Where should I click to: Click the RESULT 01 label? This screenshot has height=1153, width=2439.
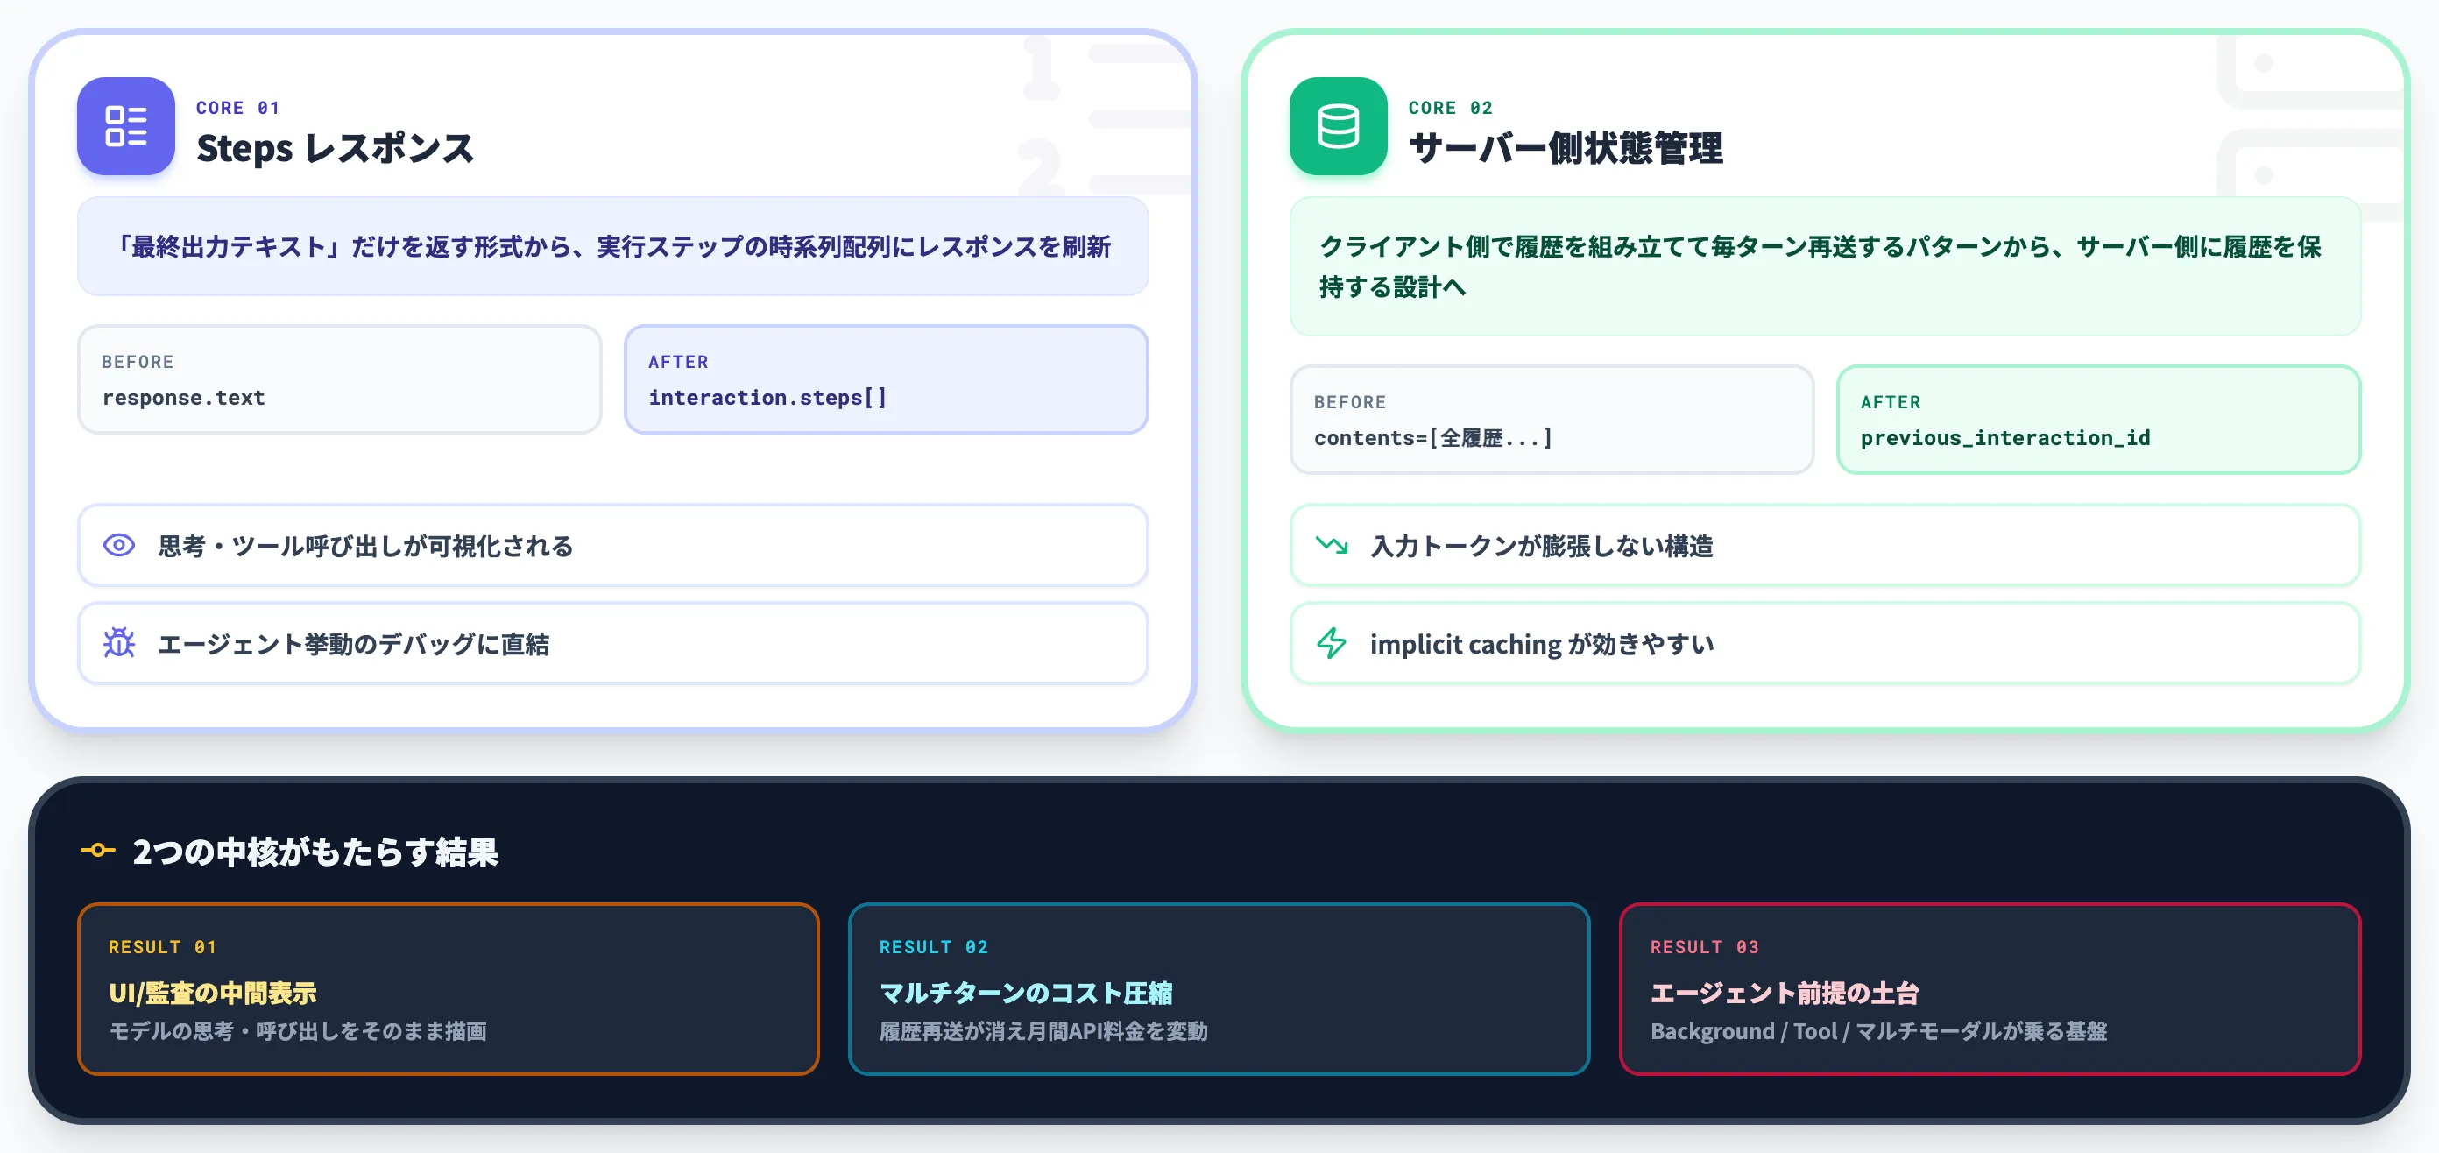point(163,946)
